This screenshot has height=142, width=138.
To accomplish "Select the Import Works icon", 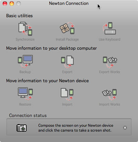I will (x=109, y=94).
